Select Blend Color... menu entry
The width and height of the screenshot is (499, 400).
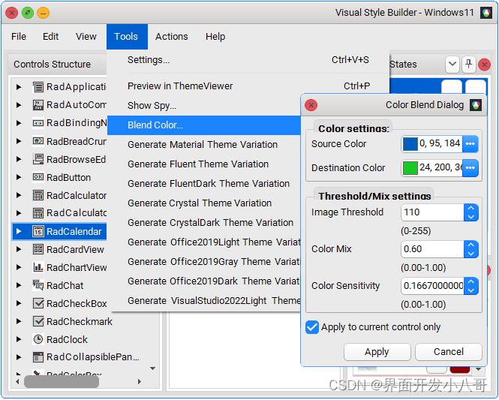(204, 125)
